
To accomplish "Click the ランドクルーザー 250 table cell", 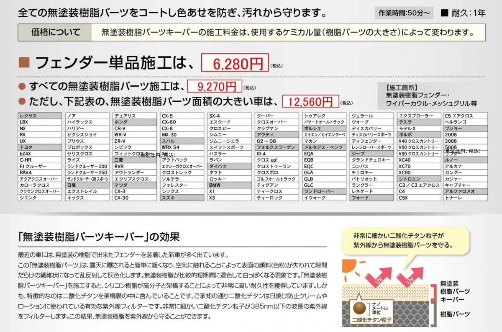I will coord(87,172).
